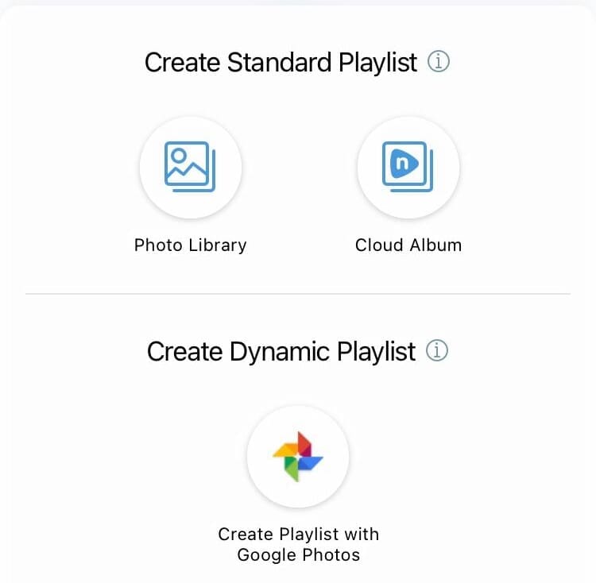Click Create Playlist with Google Photos label
Screen dimensions: 596x583
coord(298,544)
